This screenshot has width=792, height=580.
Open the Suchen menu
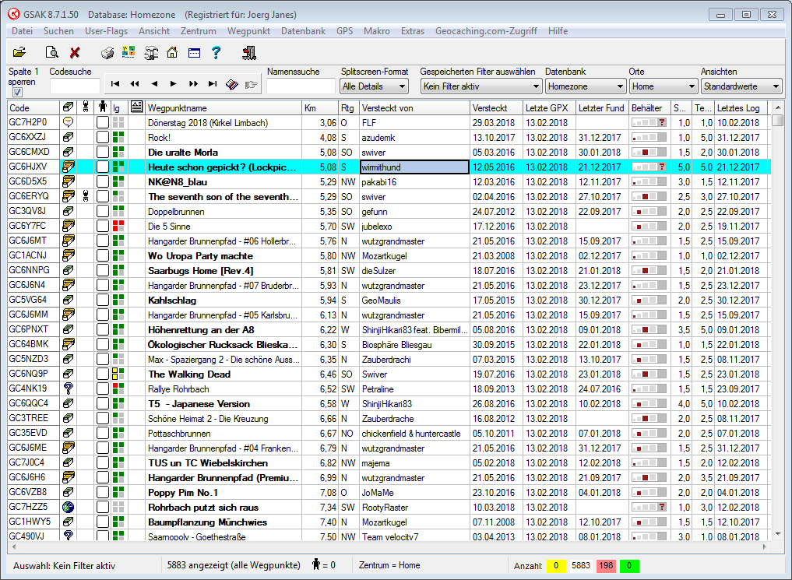click(58, 31)
